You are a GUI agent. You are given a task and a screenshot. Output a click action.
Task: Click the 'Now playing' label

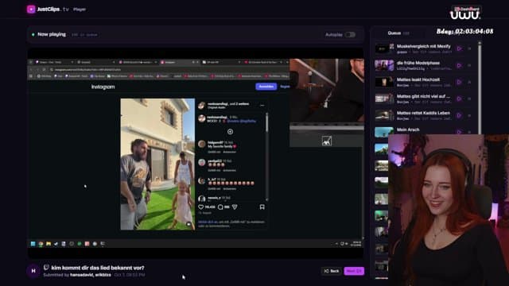tap(52, 34)
